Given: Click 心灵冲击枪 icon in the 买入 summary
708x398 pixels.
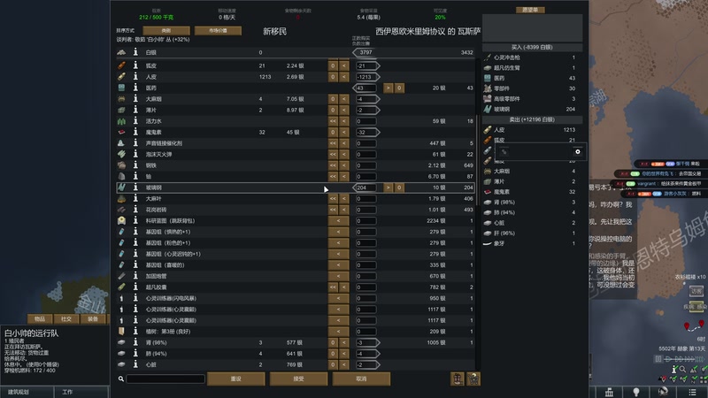Looking at the screenshot, I should point(488,57).
